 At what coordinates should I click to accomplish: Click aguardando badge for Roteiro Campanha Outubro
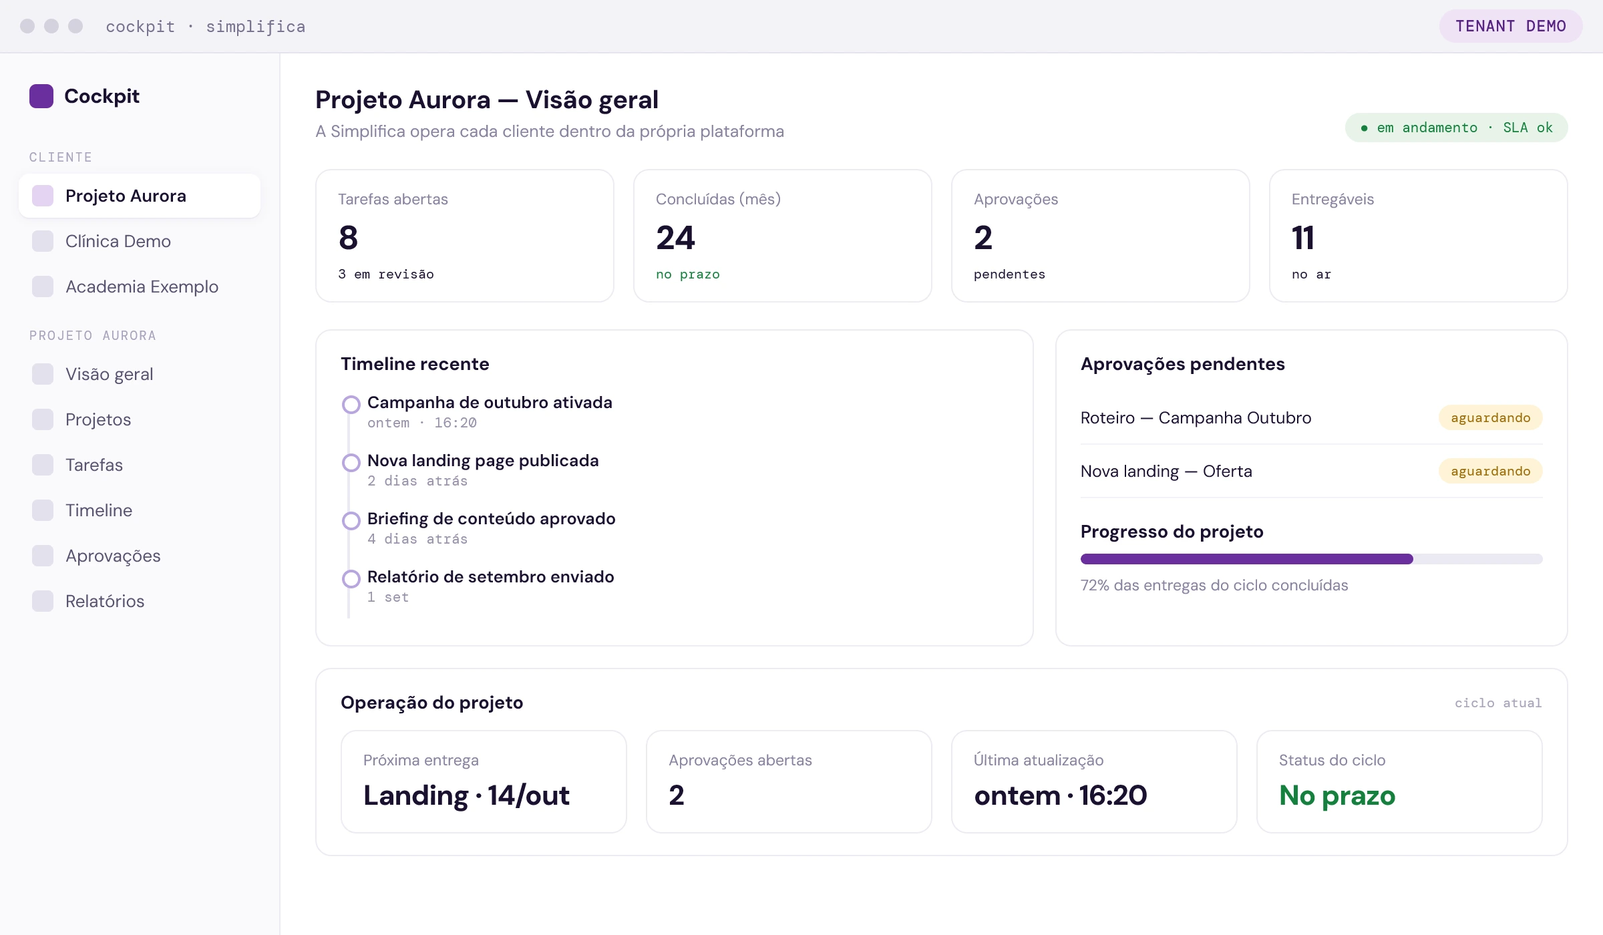[x=1490, y=417]
